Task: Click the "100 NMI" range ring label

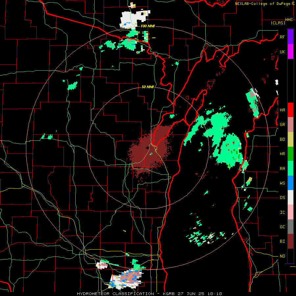Action: pos(148,26)
